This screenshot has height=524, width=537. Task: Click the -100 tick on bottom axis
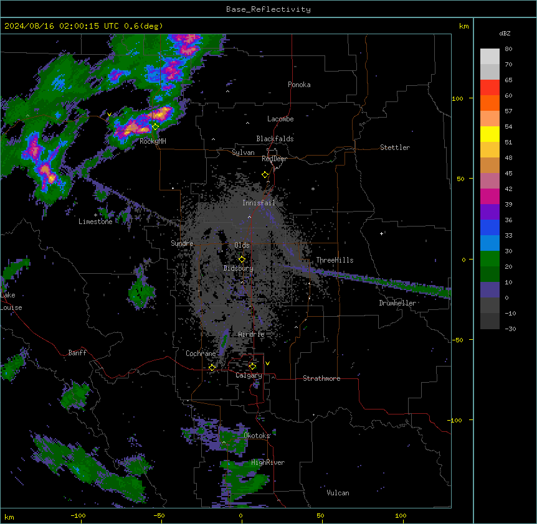78,515
